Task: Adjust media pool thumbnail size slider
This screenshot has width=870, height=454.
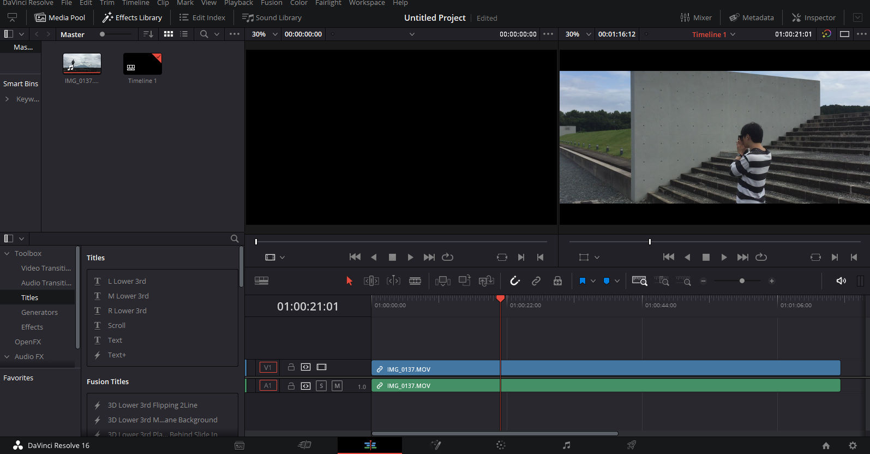Action: pyautogui.click(x=102, y=34)
